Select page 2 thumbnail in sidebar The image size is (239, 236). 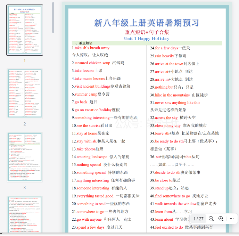pyautogui.click(x=25, y=93)
